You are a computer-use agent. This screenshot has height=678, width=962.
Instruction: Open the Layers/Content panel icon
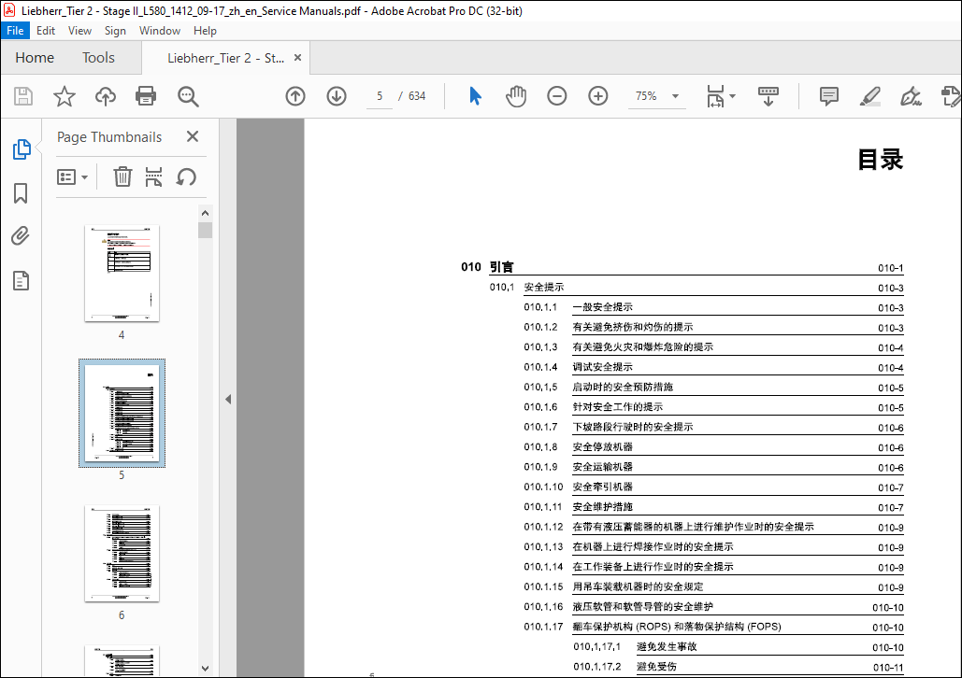pyautogui.click(x=21, y=281)
